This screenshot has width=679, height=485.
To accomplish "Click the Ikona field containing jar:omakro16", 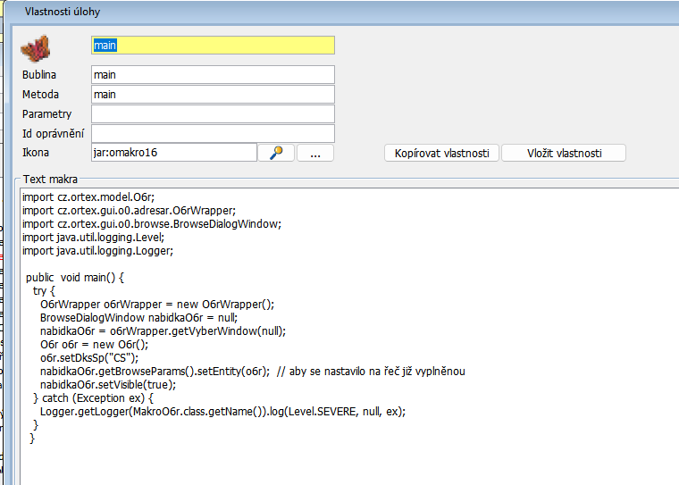I will point(173,153).
